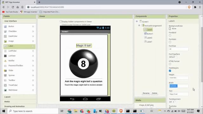
Task: Click Magic 8 ball label in viewer
Action: (84, 46)
